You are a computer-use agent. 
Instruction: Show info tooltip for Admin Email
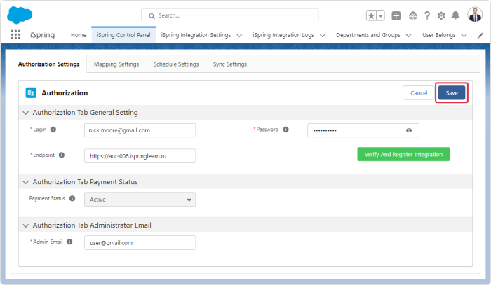click(69, 242)
